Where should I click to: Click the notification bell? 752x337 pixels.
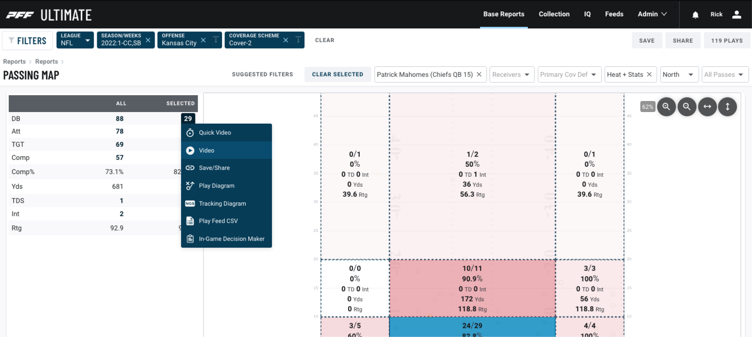click(696, 14)
